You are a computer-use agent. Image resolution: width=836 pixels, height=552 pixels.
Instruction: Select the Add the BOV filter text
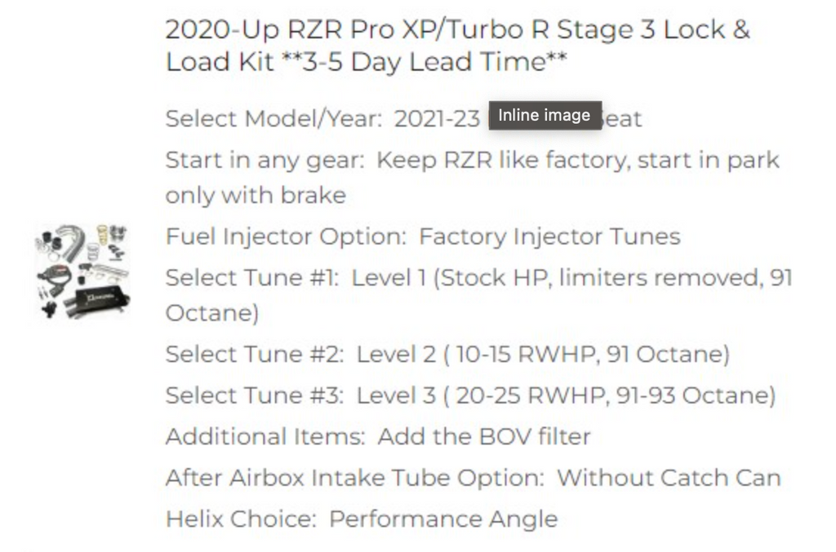[484, 436]
